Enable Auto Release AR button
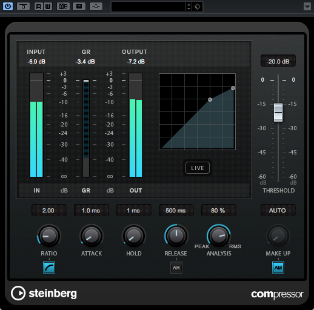 click(x=176, y=268)
